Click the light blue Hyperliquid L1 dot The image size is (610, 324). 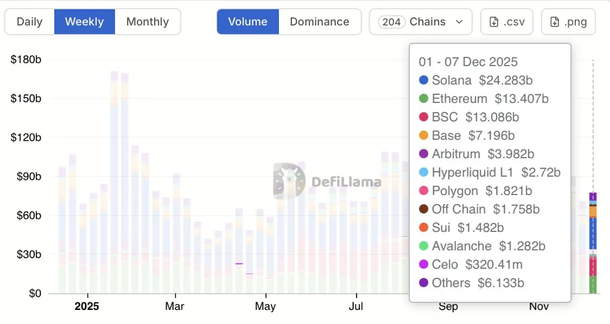423,172
